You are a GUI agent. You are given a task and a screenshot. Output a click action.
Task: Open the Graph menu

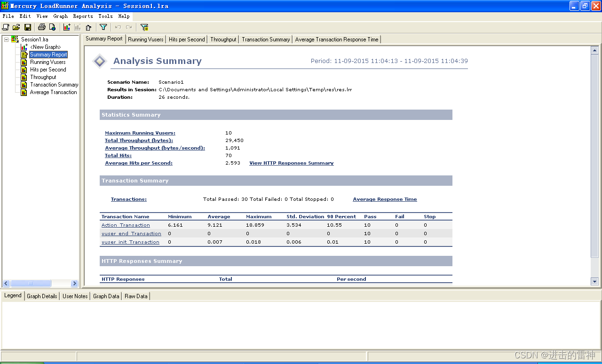point(61,16)
